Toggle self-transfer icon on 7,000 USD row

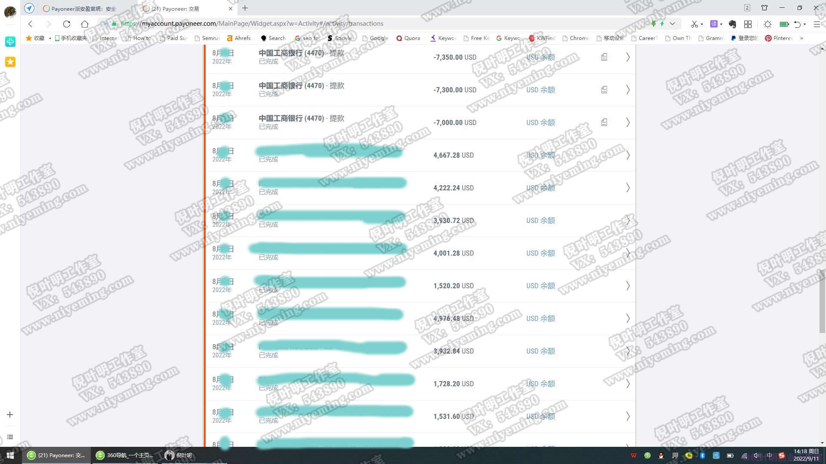point(603,122)
